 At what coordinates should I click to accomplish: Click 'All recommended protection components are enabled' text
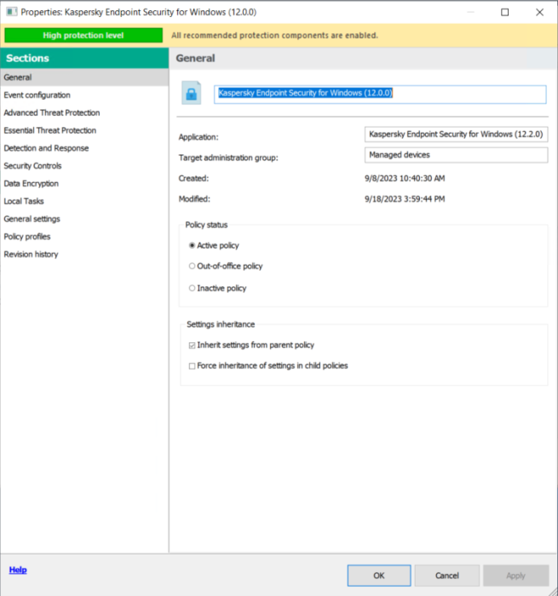coord(274,36)
